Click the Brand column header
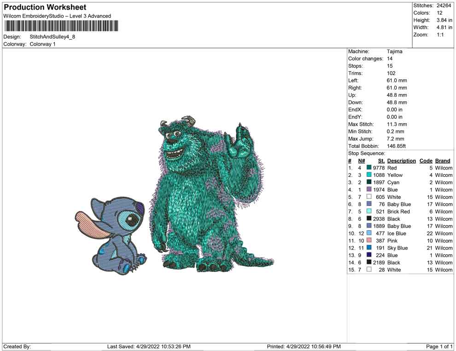Viewport: 456px width, 351px height. click(443, 161)
